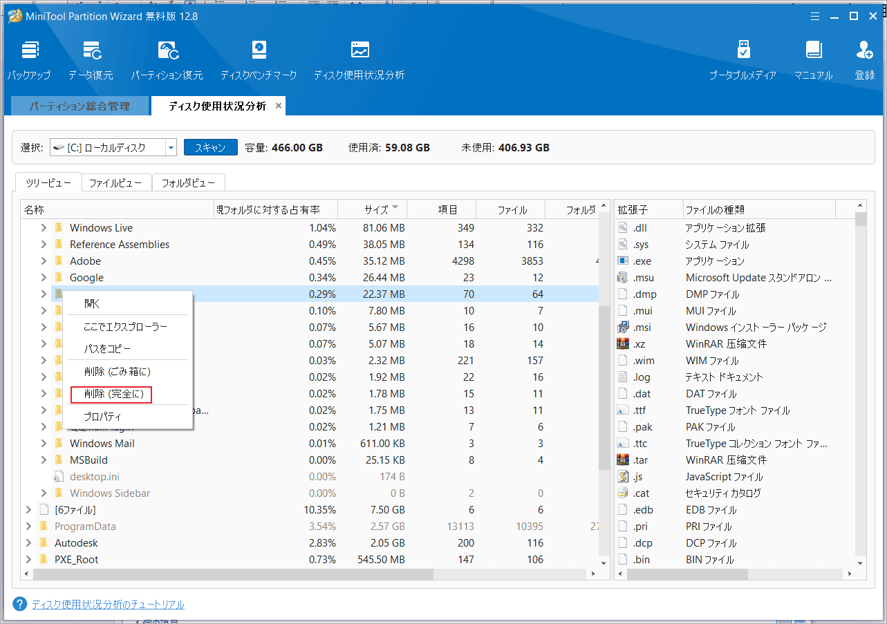Viewport: 887px width, 624px height.
Task: Create ブータブルメディア bootable media
Action: [743, 60]
